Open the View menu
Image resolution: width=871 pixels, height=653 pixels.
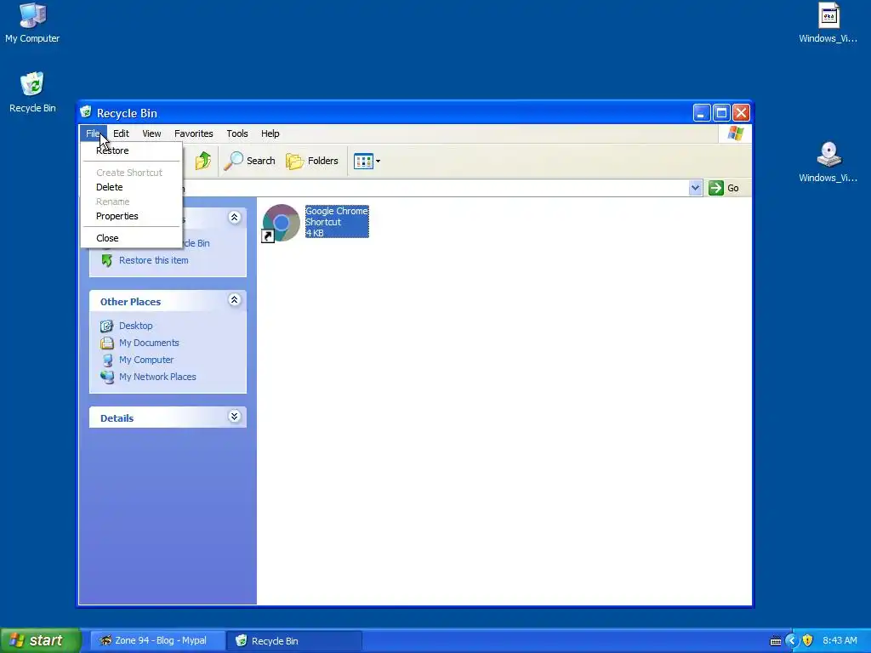[x=151, y=133]
